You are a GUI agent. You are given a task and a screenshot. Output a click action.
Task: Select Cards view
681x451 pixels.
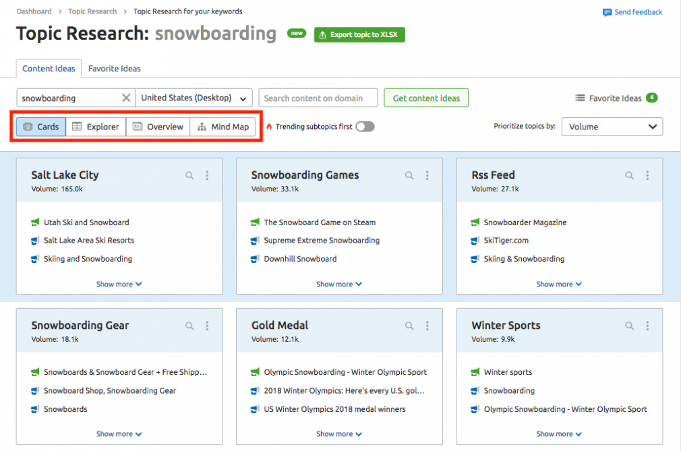[41, 127]
